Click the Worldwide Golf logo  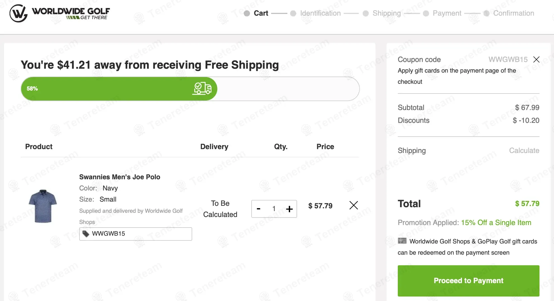pyautogui.click(x=60, y=13)
